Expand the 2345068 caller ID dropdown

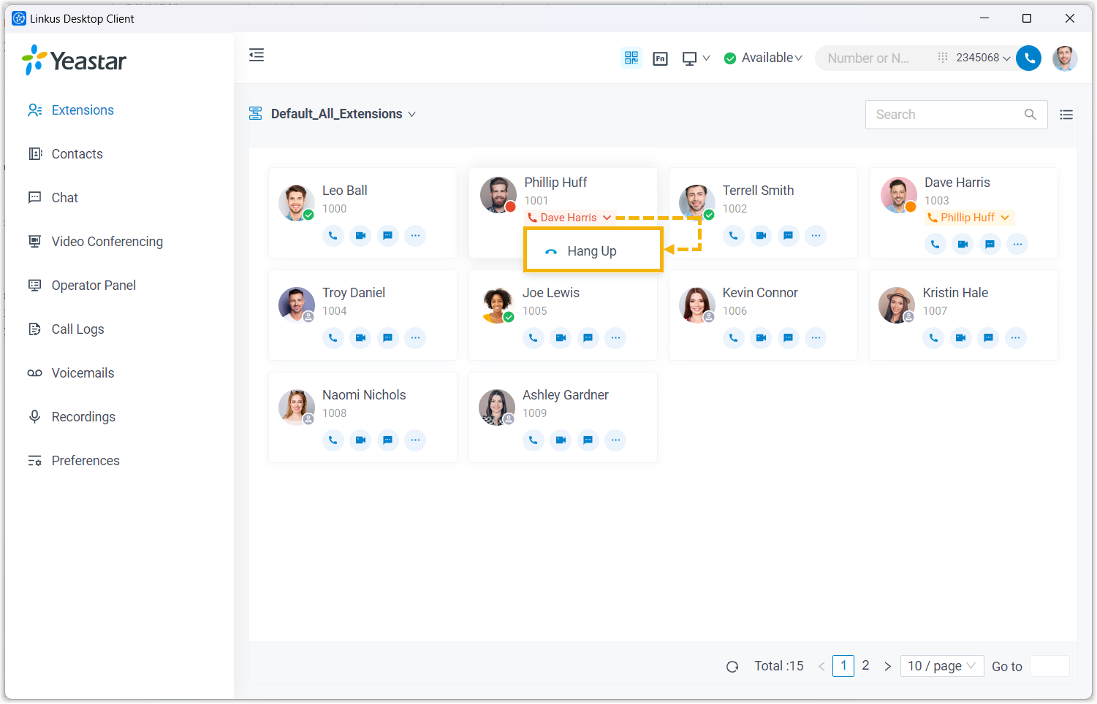[x=983, y=58]
